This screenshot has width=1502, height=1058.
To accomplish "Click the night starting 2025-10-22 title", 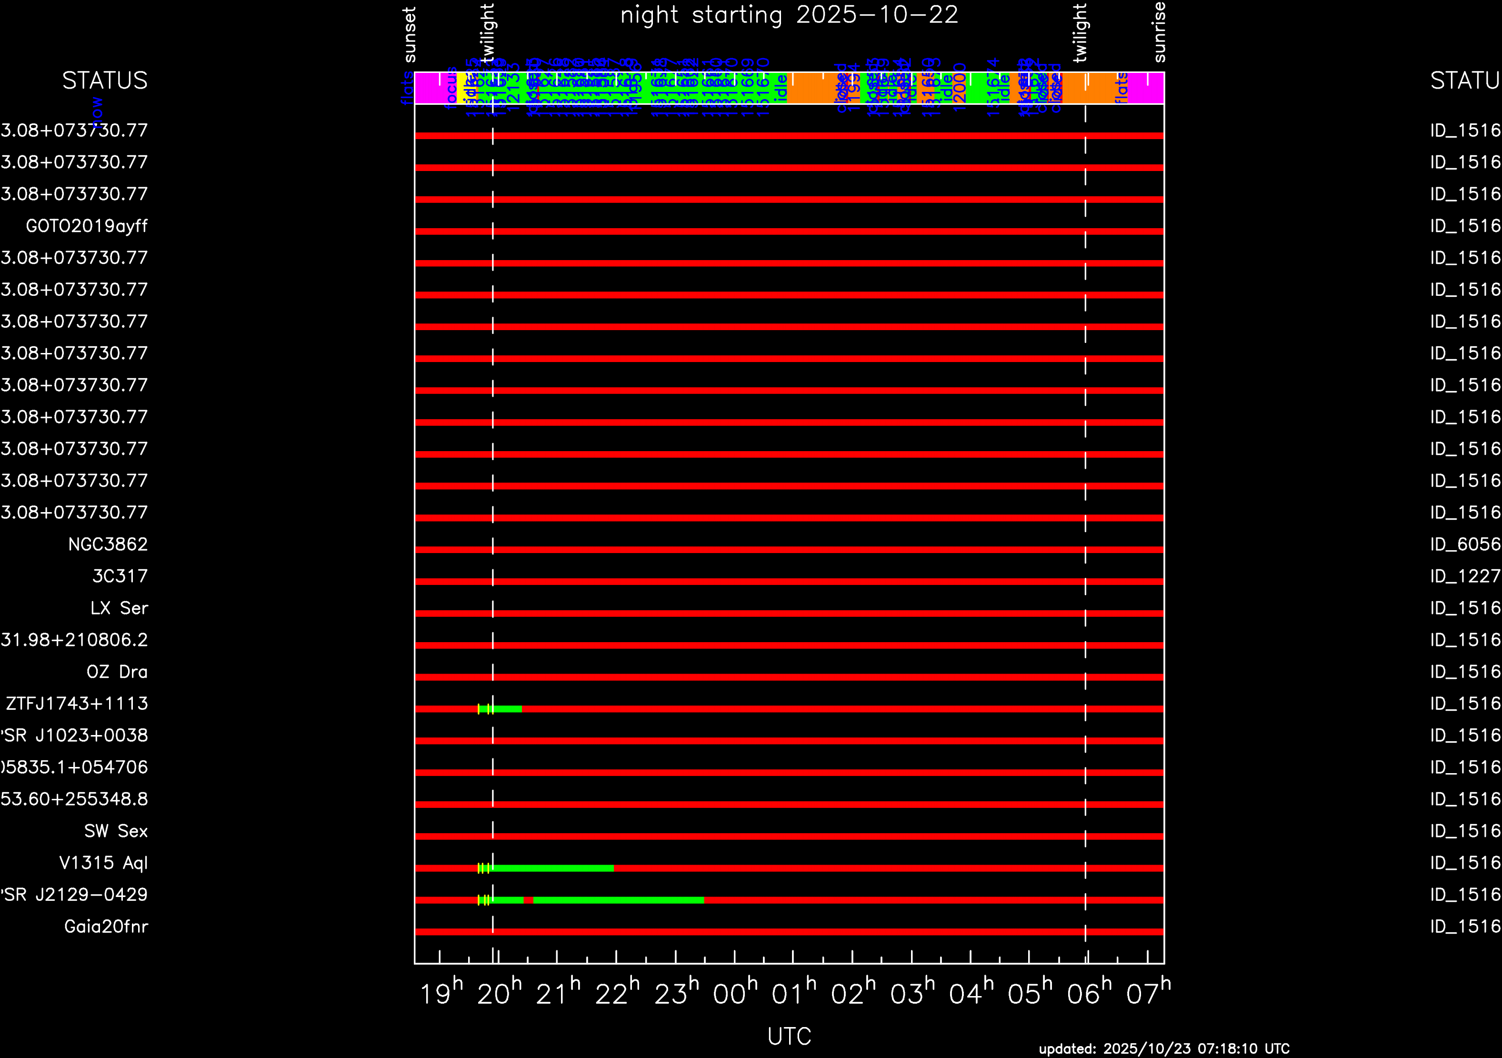I will pyautogui.click(x=789, y=15).
